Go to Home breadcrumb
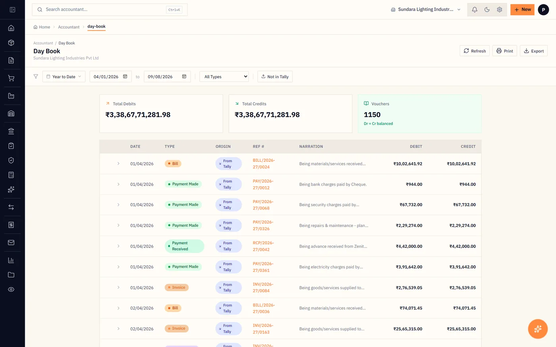The height and width of the screenshot is (347, 556). pyautogui.click(x=42, y=27)
